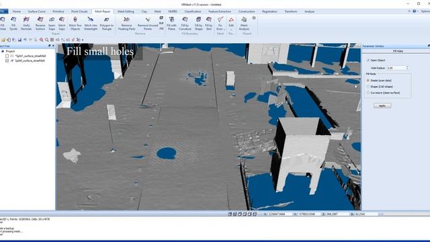
Task: Click the first view icon in status bar
Action: (230, 214)
